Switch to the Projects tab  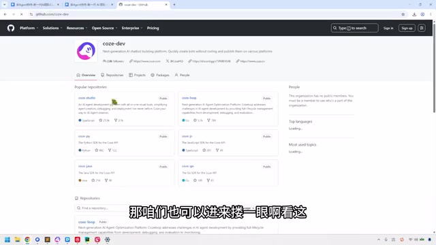pyautogui.click(x=137, y=76)
